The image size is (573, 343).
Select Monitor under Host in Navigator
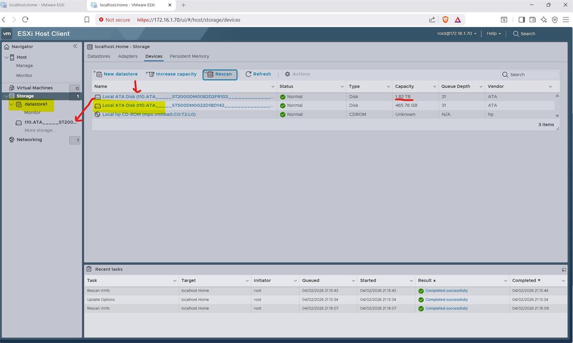24,75
